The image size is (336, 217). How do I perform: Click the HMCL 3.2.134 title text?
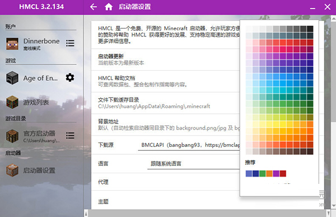pos(41,7)
